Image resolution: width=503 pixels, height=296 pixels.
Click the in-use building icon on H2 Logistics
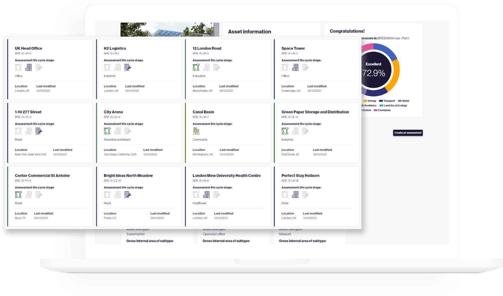[117, 67]
